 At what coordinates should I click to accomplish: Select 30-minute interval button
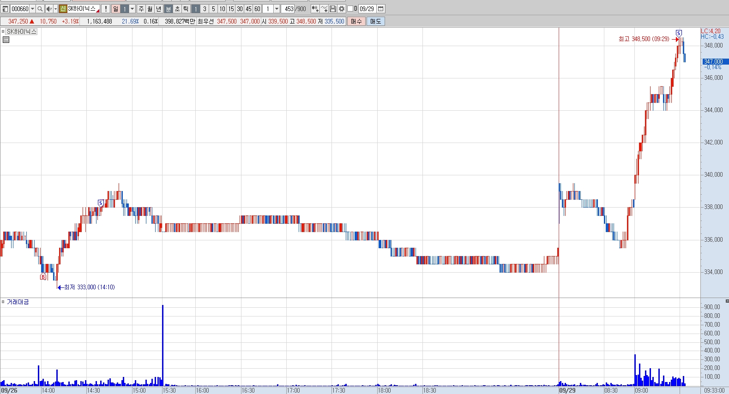point(240,9)
